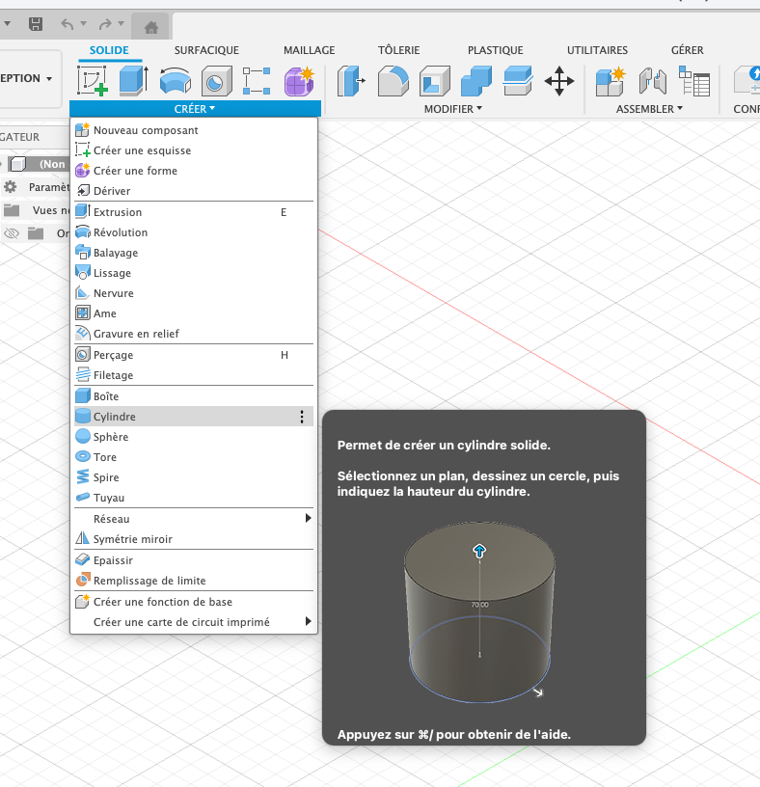760x787 pixels.
Task: Expand the Réseau submenu arrow
Action: (x=308, y=519)
